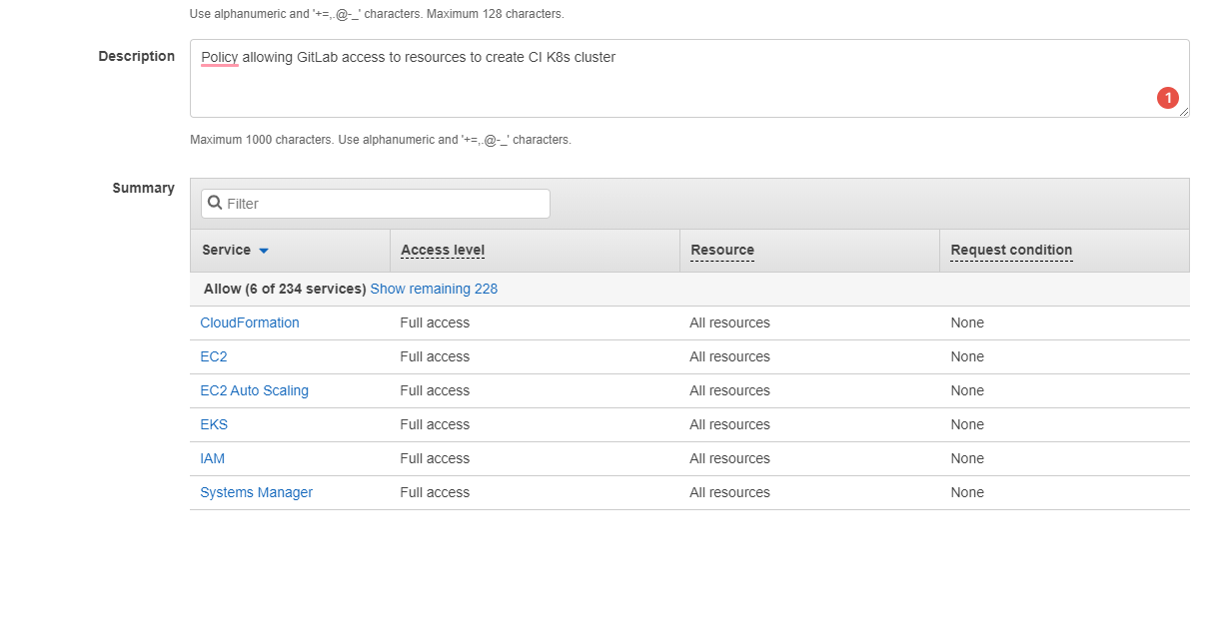This screenshot has width=1214, height=639.
Task: Show remaining 228 services
Action: [434, 289]
